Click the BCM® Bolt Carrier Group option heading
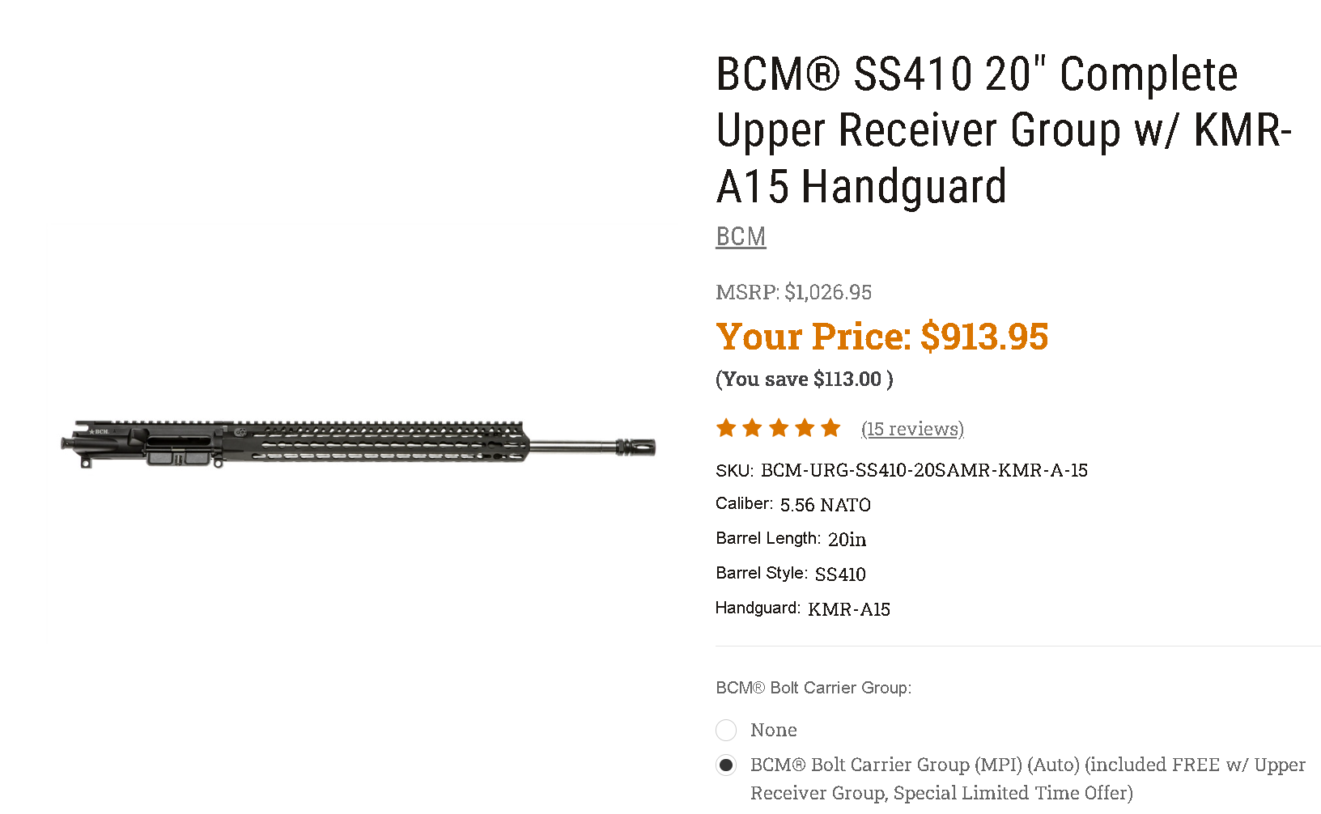Viewport: 1321px width, 814px height. coord(813,688)
